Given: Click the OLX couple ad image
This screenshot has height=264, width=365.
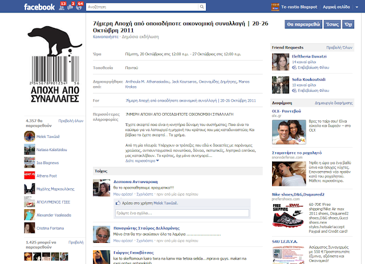Looking at the screenshot, I should [x=289, y=132].
